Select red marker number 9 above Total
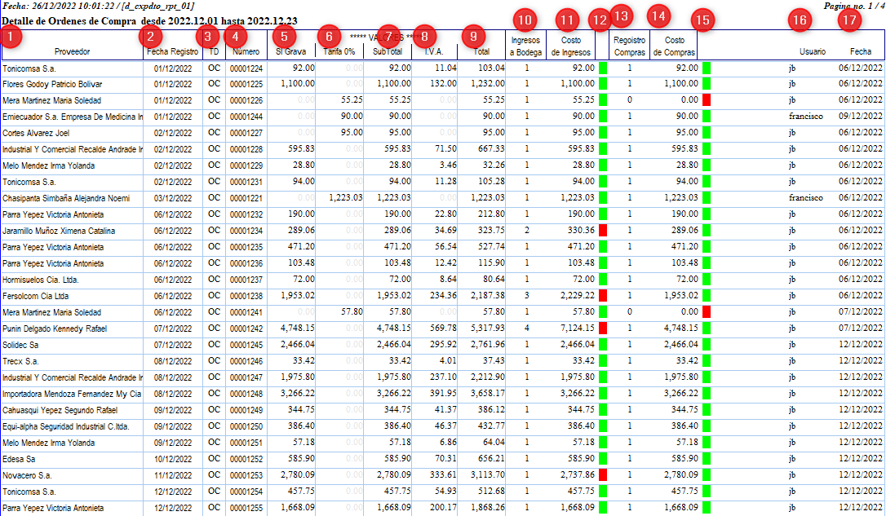Viewport: 895px width, 516px height. click(x=472, y=36)
